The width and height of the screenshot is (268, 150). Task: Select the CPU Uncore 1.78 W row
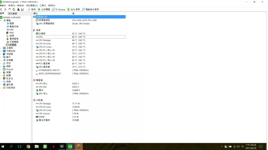(x=79, y=114)
